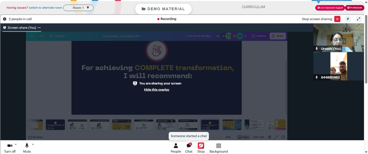Click the Someone started a chat tooltip
The height and width of the screenshot is (154, 368).
189,136
